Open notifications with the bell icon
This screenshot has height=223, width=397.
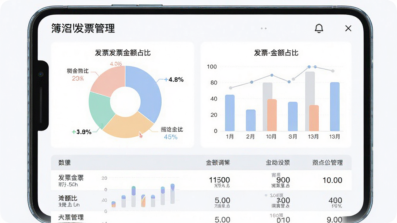(319, 28)
